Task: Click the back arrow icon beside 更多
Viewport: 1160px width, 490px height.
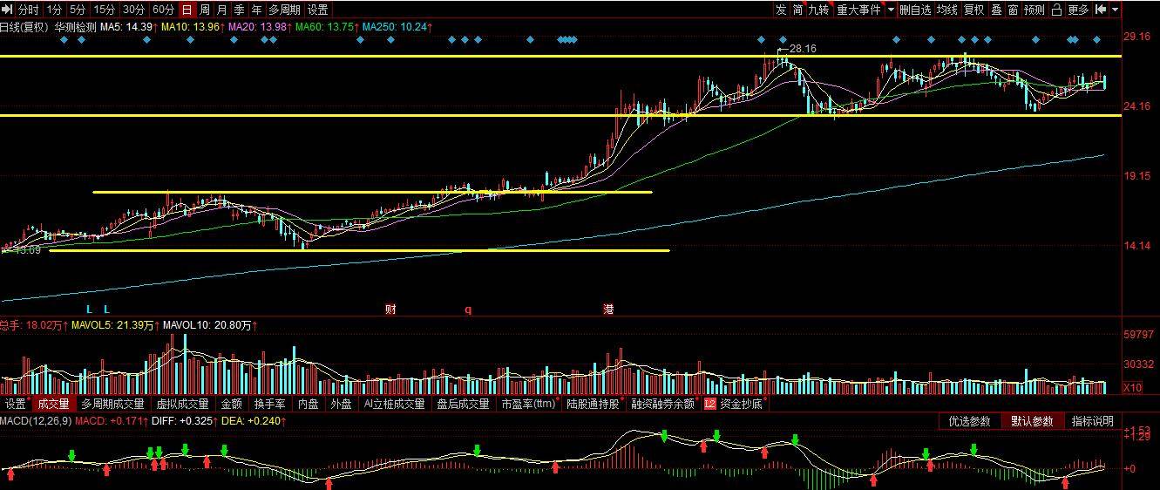Action: point(1101,10)
